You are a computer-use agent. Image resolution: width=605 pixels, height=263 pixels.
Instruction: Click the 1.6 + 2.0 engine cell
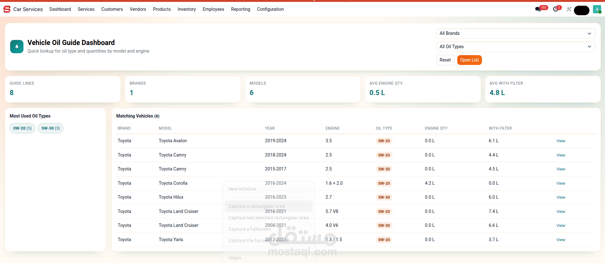(334, 183)
